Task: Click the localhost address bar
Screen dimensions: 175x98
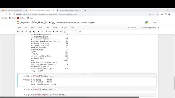Action: [80, 14]
